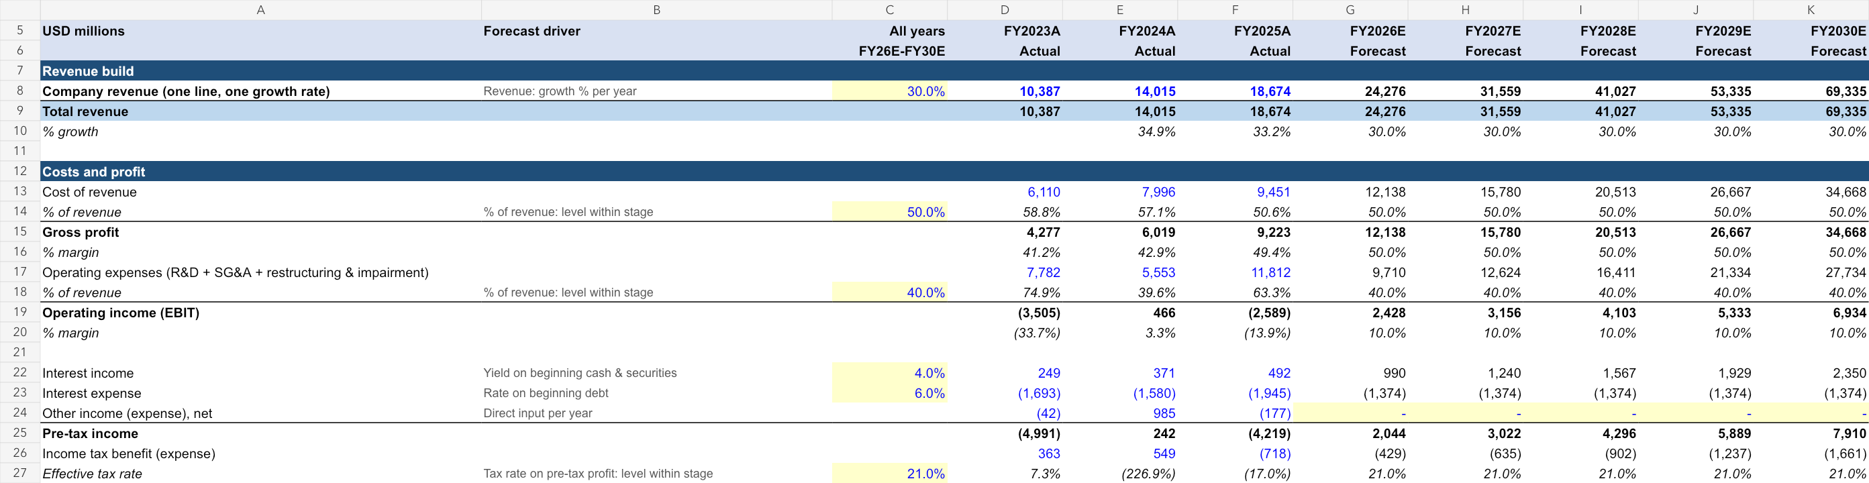1869x483 pixels.
Task: Select the 'Total revenue' label cell
Action: [x=260, y=111]
